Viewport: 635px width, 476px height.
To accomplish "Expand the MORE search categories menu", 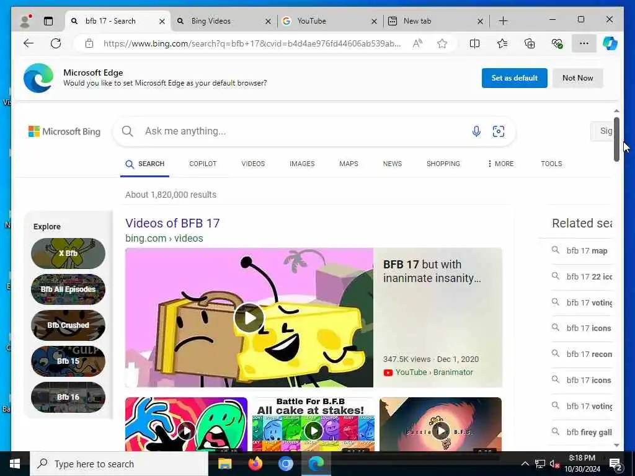I will tap(500, 164).
